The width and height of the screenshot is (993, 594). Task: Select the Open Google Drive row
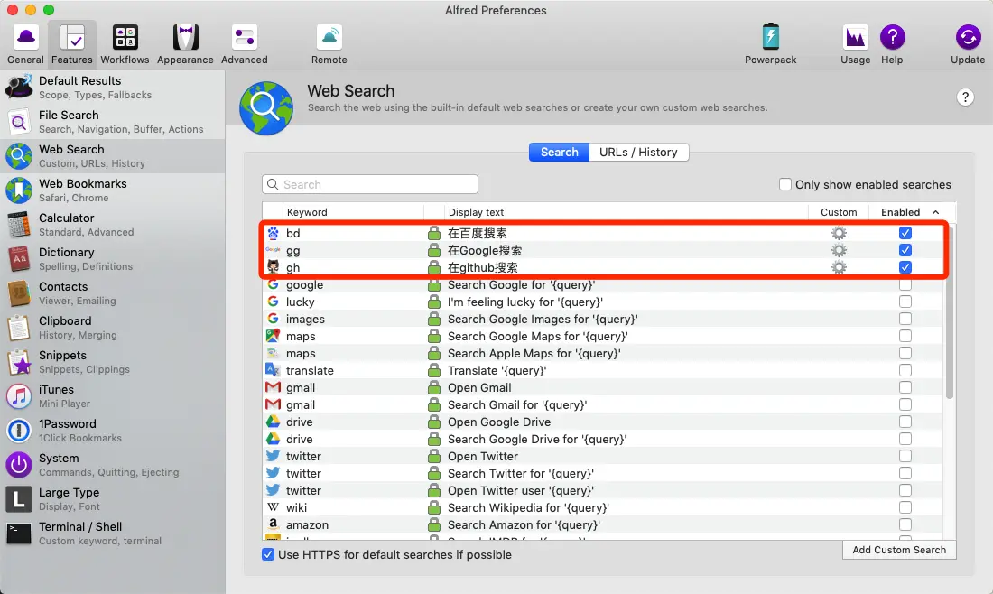pos(602,422)
